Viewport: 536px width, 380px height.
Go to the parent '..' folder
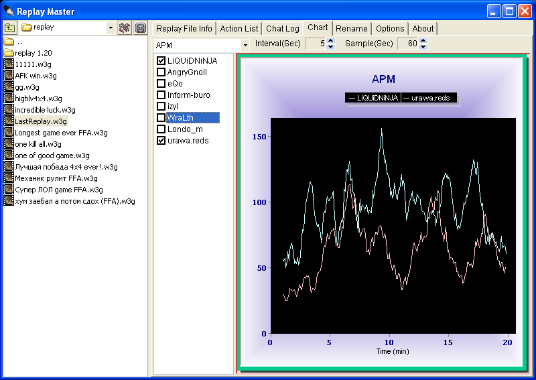pos(19,42)
